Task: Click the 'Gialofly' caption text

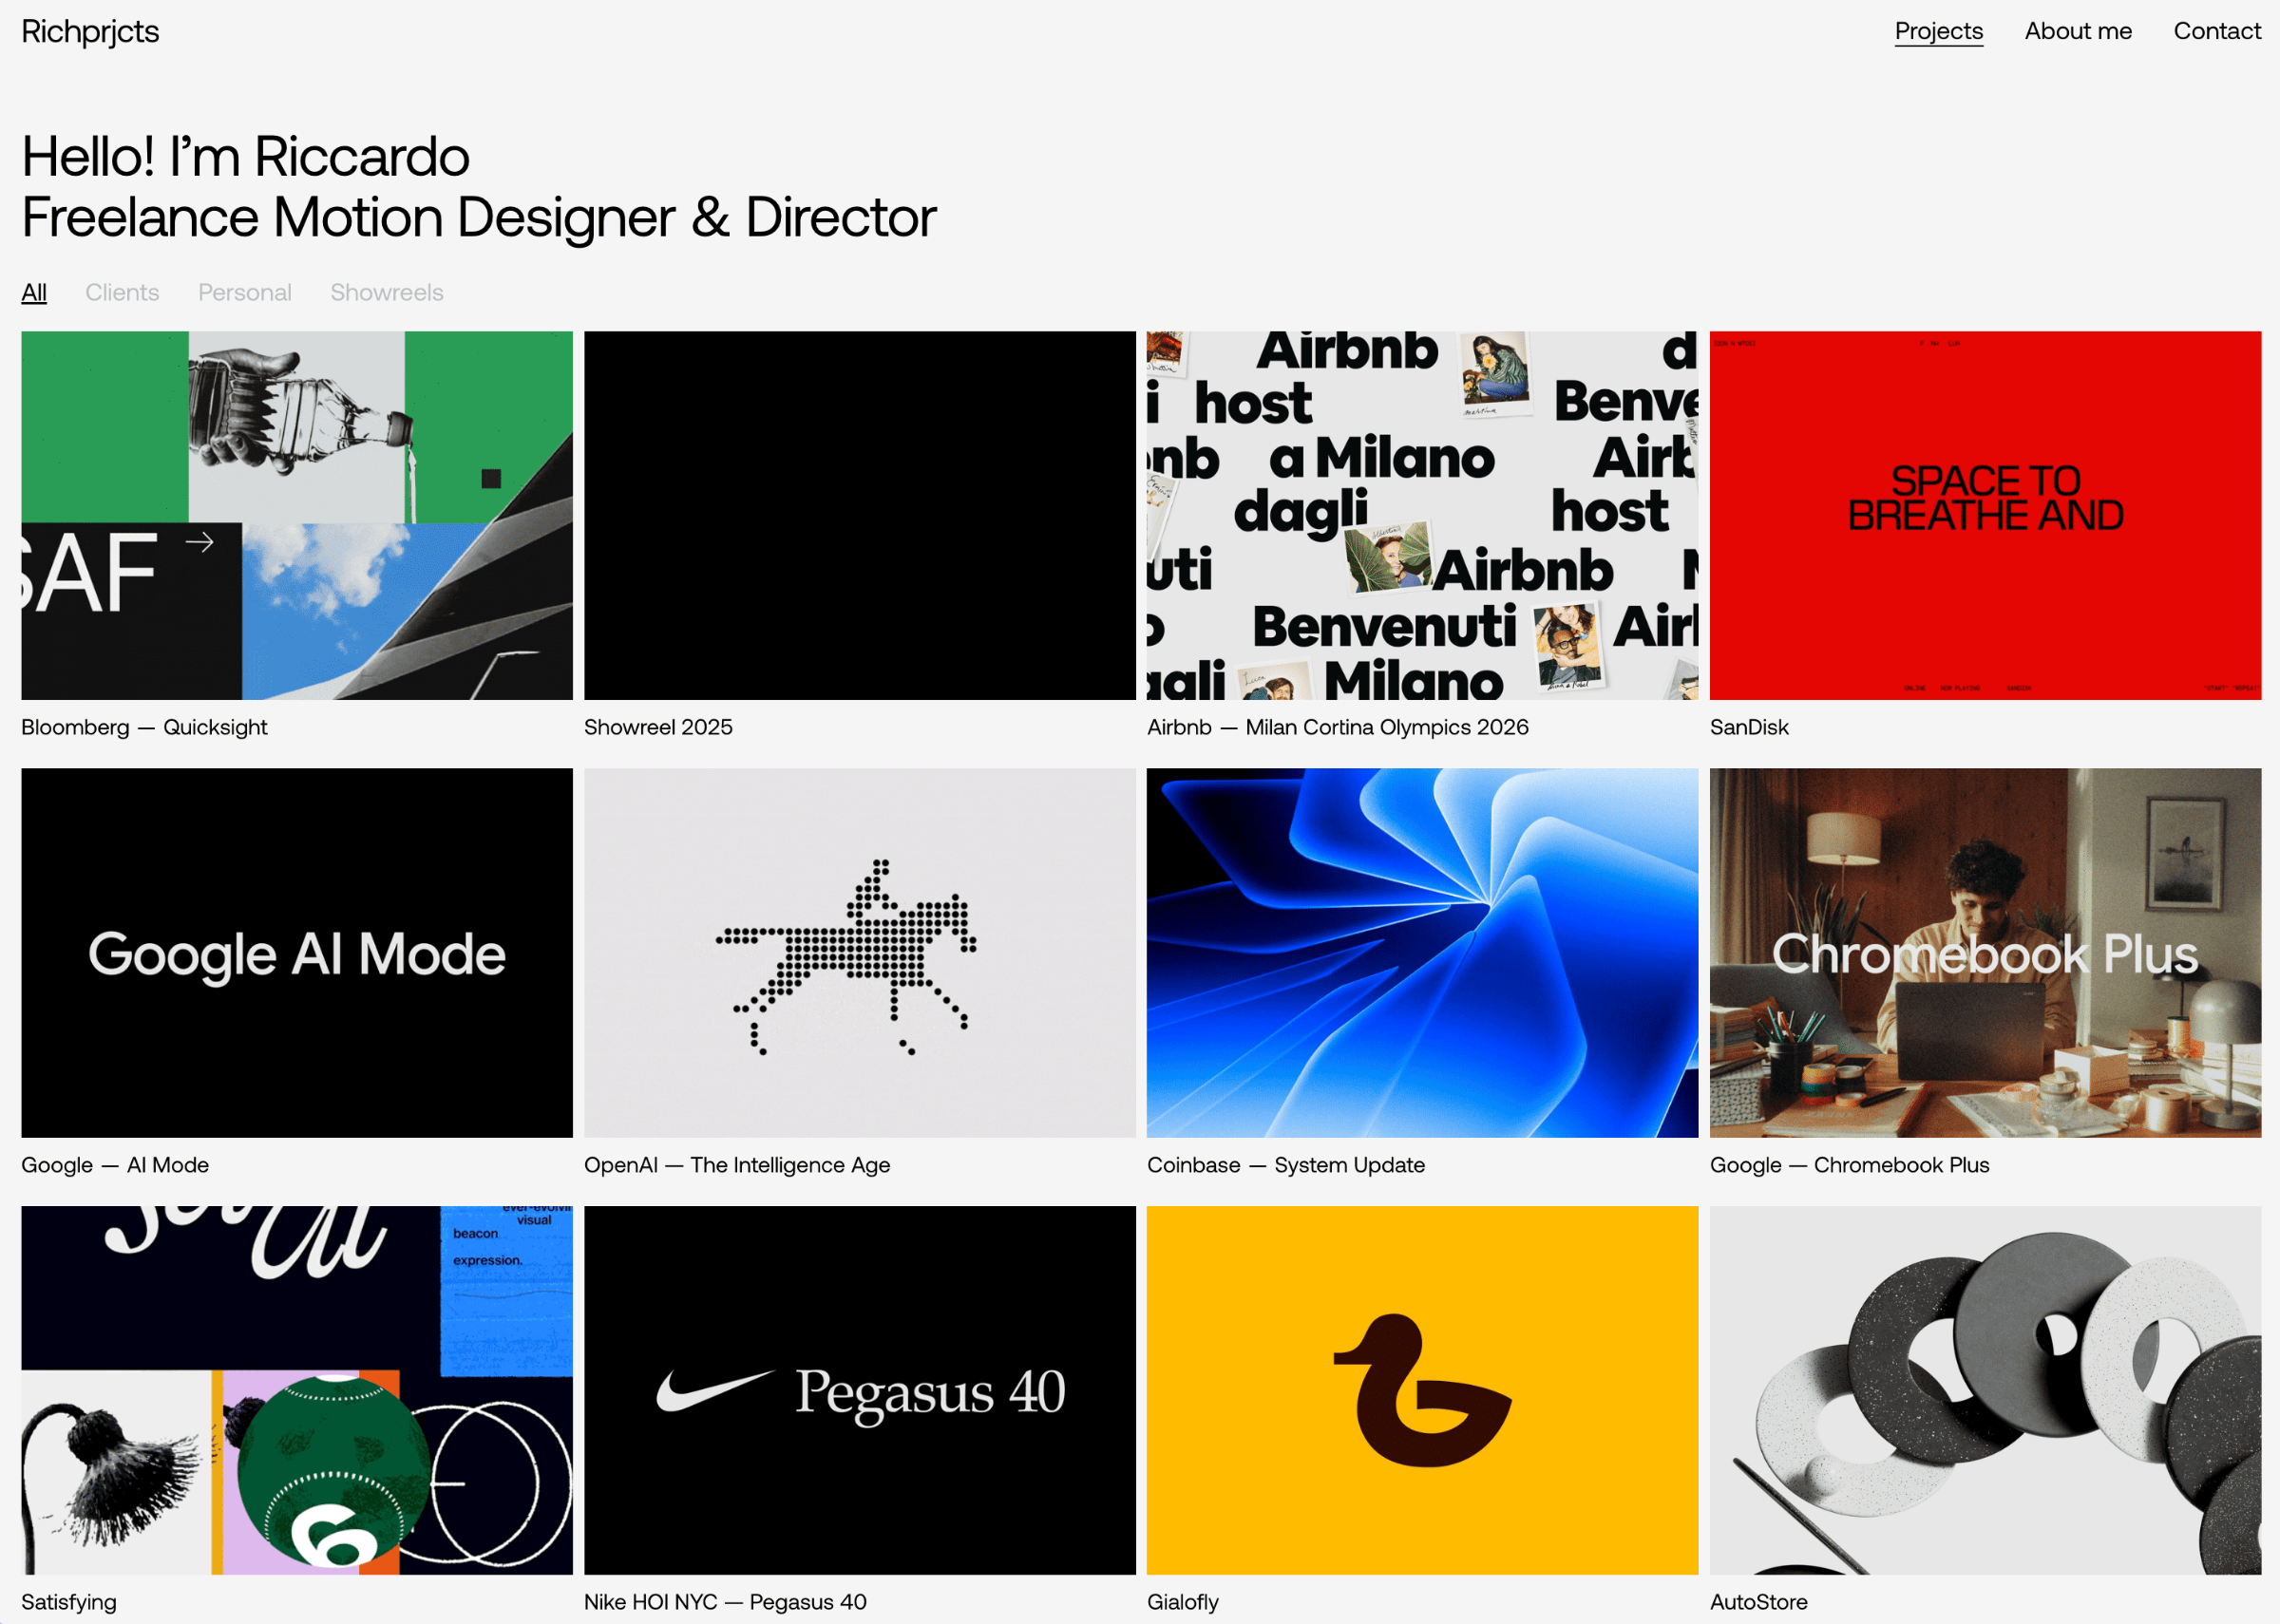Action: [1183, 1602]
